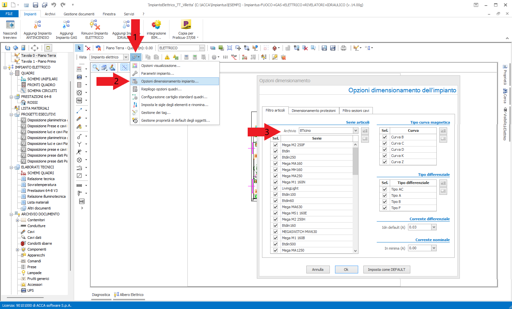Switch to the Dimensionamento protezioni tab
This screenshot has width=512, height=309.
pyautogui.click(x=313, y=111)
